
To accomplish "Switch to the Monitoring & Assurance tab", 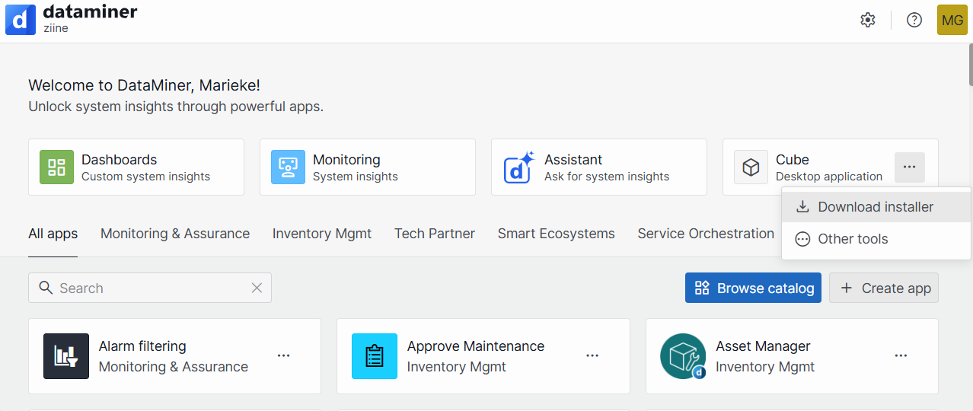I will [x=175, y=234].
